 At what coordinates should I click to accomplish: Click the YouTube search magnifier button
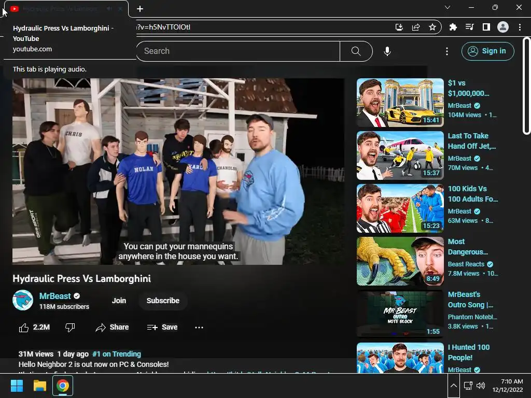(x=356, y=51)
